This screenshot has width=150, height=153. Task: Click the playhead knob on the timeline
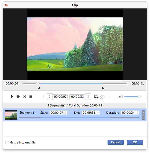click(37, 84)
